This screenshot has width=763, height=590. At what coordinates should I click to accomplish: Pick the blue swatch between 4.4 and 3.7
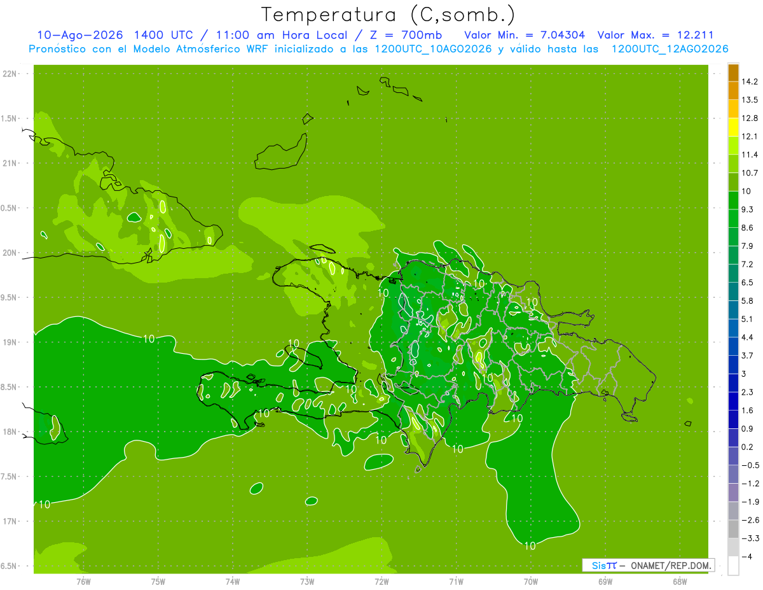(733, 346)
